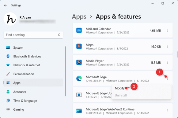Screen dimensions: 178x118
Task: Click the back arrow in Settings
Action: [5, 5]
